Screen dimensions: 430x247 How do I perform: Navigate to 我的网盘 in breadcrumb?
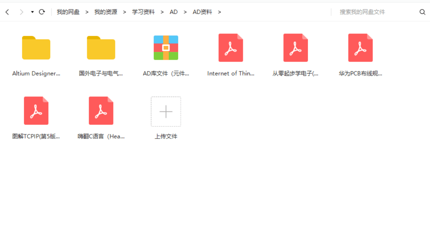pyautogui.click(x=68, y=12)
